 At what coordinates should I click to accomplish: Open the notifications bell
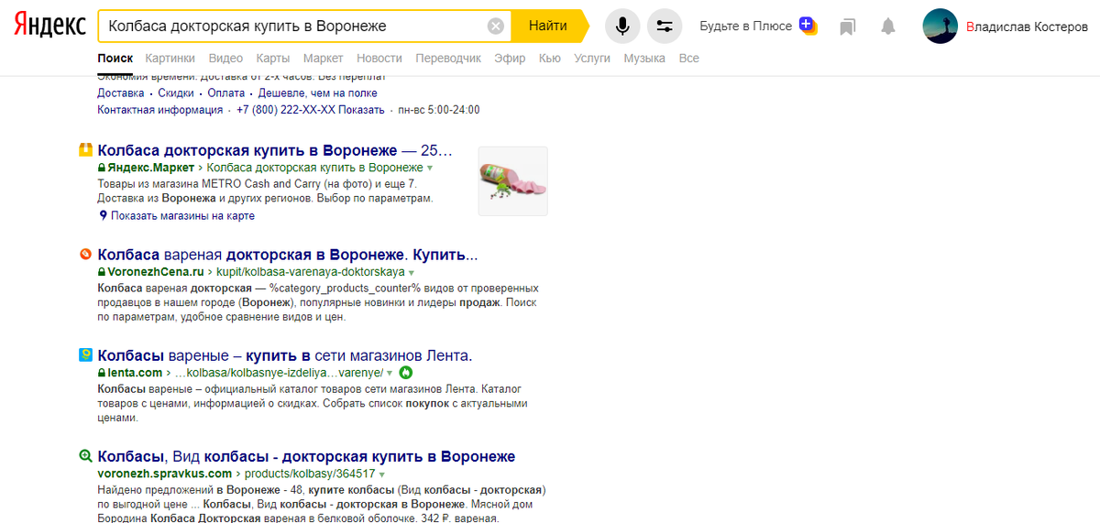[887, 27]
